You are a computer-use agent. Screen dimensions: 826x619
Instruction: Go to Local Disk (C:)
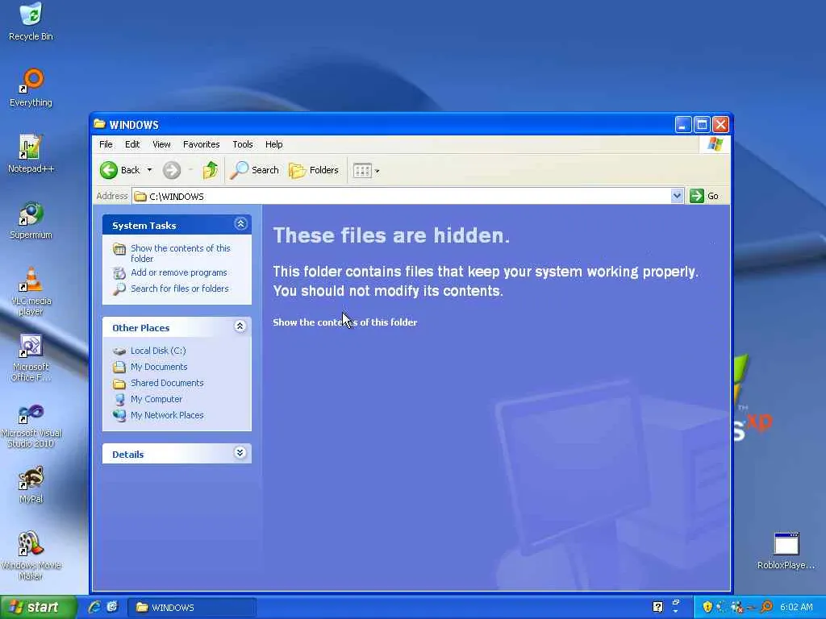158,351
